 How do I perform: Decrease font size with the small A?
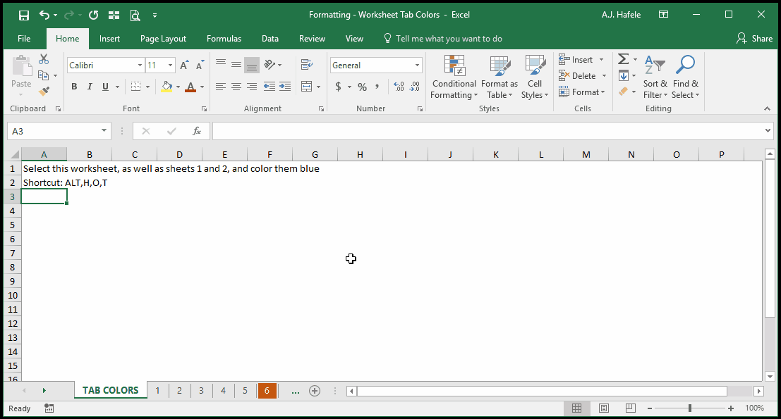pyautogui.click(x=200, y=65)
